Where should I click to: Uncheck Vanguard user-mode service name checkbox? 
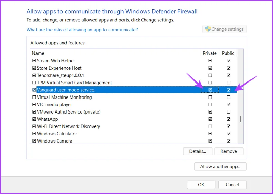34,90
